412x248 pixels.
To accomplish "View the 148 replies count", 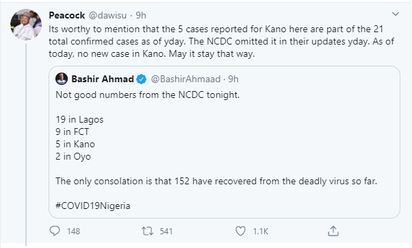I will [73, 231].
